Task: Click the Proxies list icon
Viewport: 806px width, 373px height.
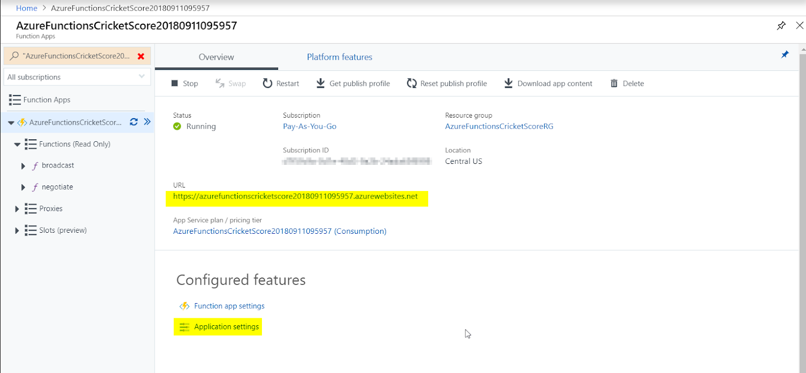Action: (31, 209)
